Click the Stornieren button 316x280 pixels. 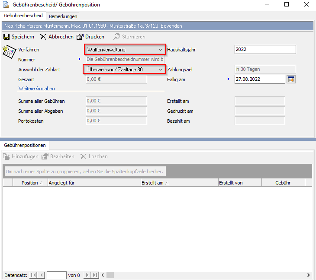[129, 37]
